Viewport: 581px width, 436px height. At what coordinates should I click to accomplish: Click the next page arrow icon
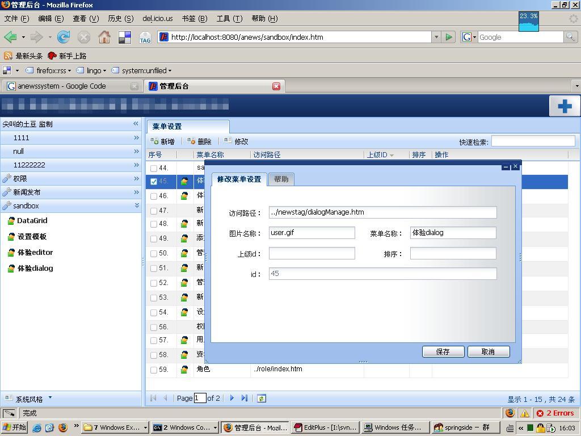coord(231,398)
